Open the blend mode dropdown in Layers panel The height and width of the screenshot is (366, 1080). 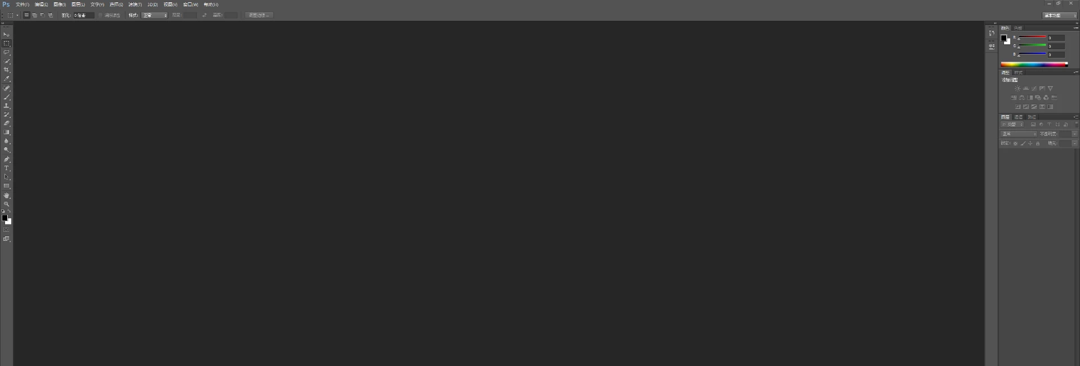pyautogui.click(x=1019, y=134)
